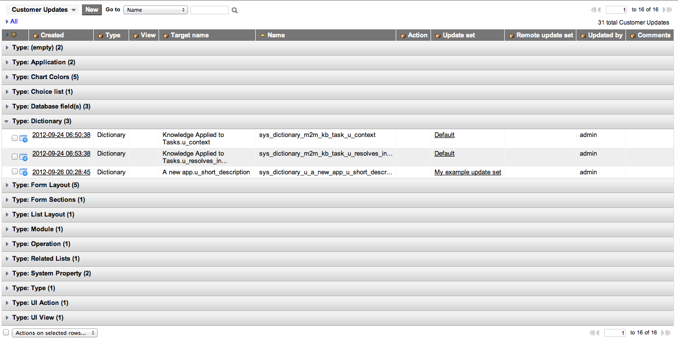Screen dimensions: 678x354
Task: Open record 2012-09-26 00:28:45
Action: (61, 172)
